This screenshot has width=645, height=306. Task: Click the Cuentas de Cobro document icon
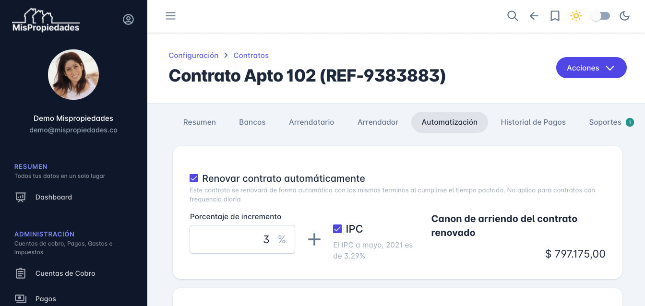[20, 273]
